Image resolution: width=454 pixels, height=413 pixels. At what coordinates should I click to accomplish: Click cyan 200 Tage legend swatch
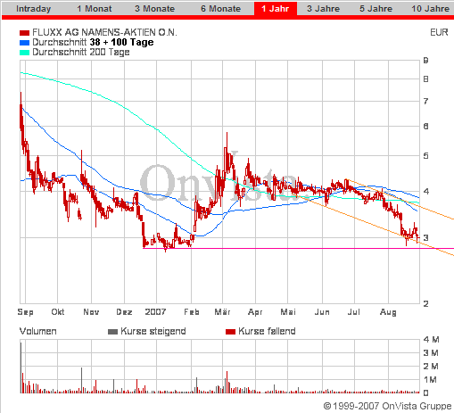click(24, 53)
